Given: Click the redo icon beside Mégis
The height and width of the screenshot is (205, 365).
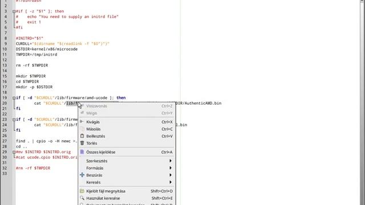Looking at the screenshot, I should tap(82, 113).
